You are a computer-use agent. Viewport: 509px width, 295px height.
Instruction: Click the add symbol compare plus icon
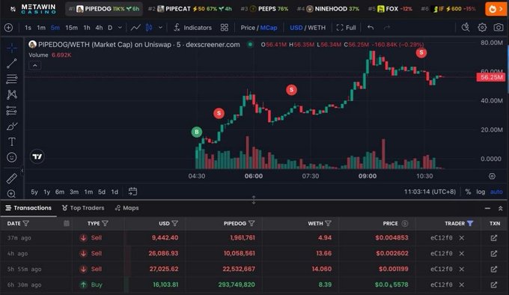[8, 28]
